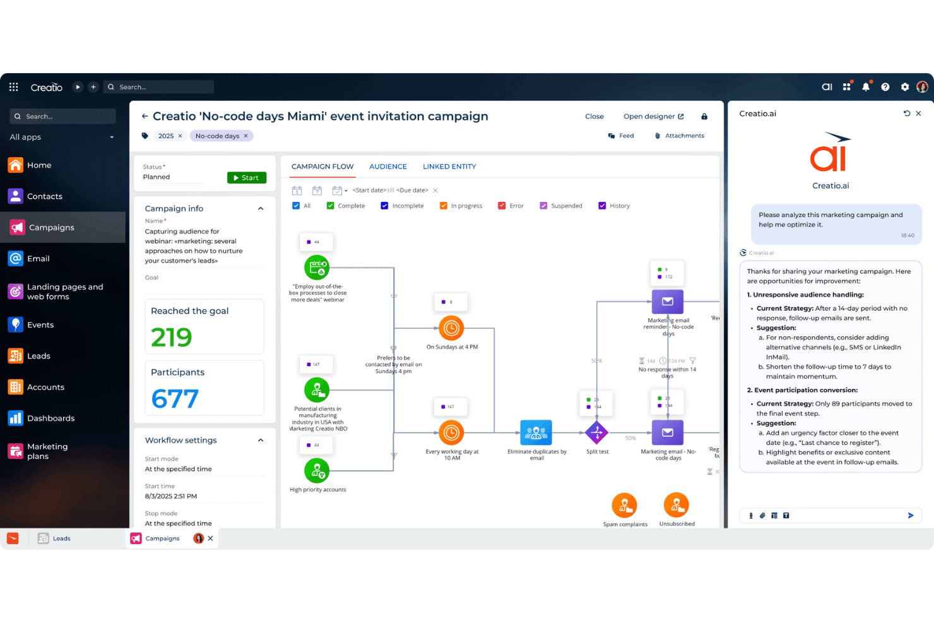Toggle the Suspended filter checkbox

[x=543, y=206]
